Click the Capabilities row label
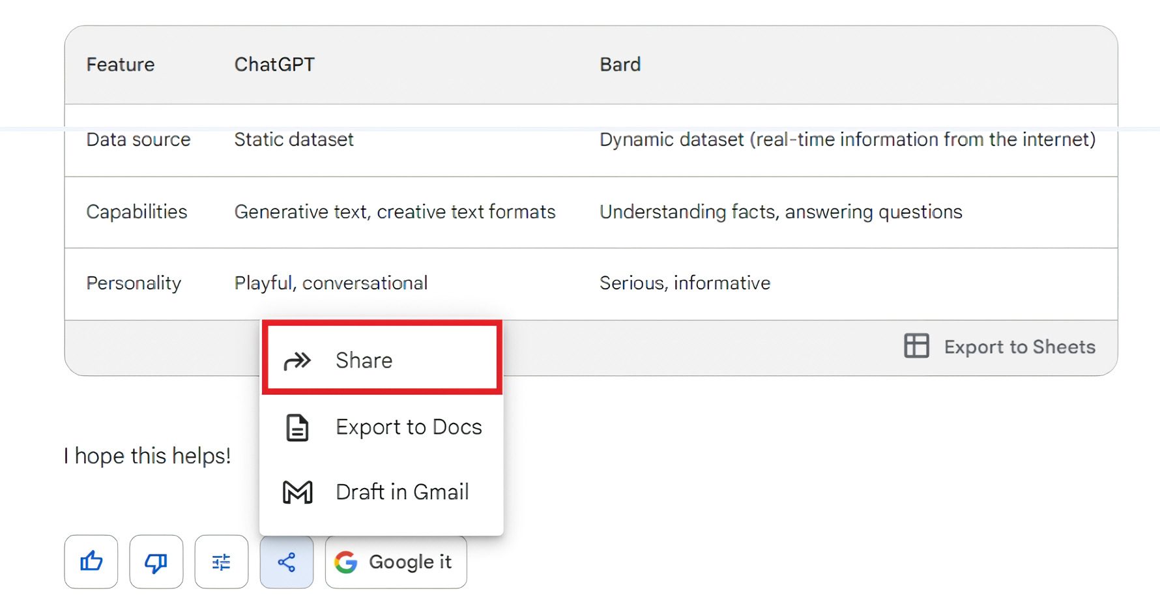Image resolution: width=1160 pixels, height=606 pixels. click(x=137, y=212)
